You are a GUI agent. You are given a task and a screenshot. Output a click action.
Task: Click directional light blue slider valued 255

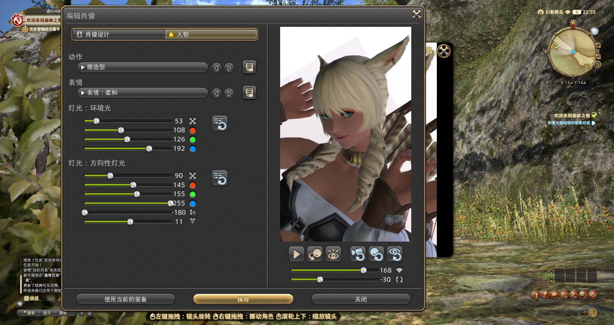128,203
